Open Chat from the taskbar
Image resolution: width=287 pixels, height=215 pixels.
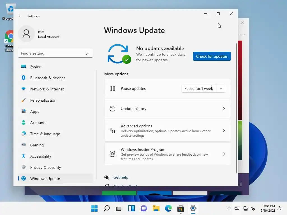[x=144, y=208]
